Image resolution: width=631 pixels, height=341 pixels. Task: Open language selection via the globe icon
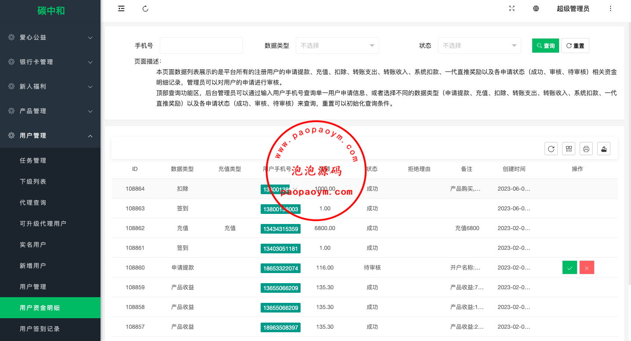coord(536,9)
